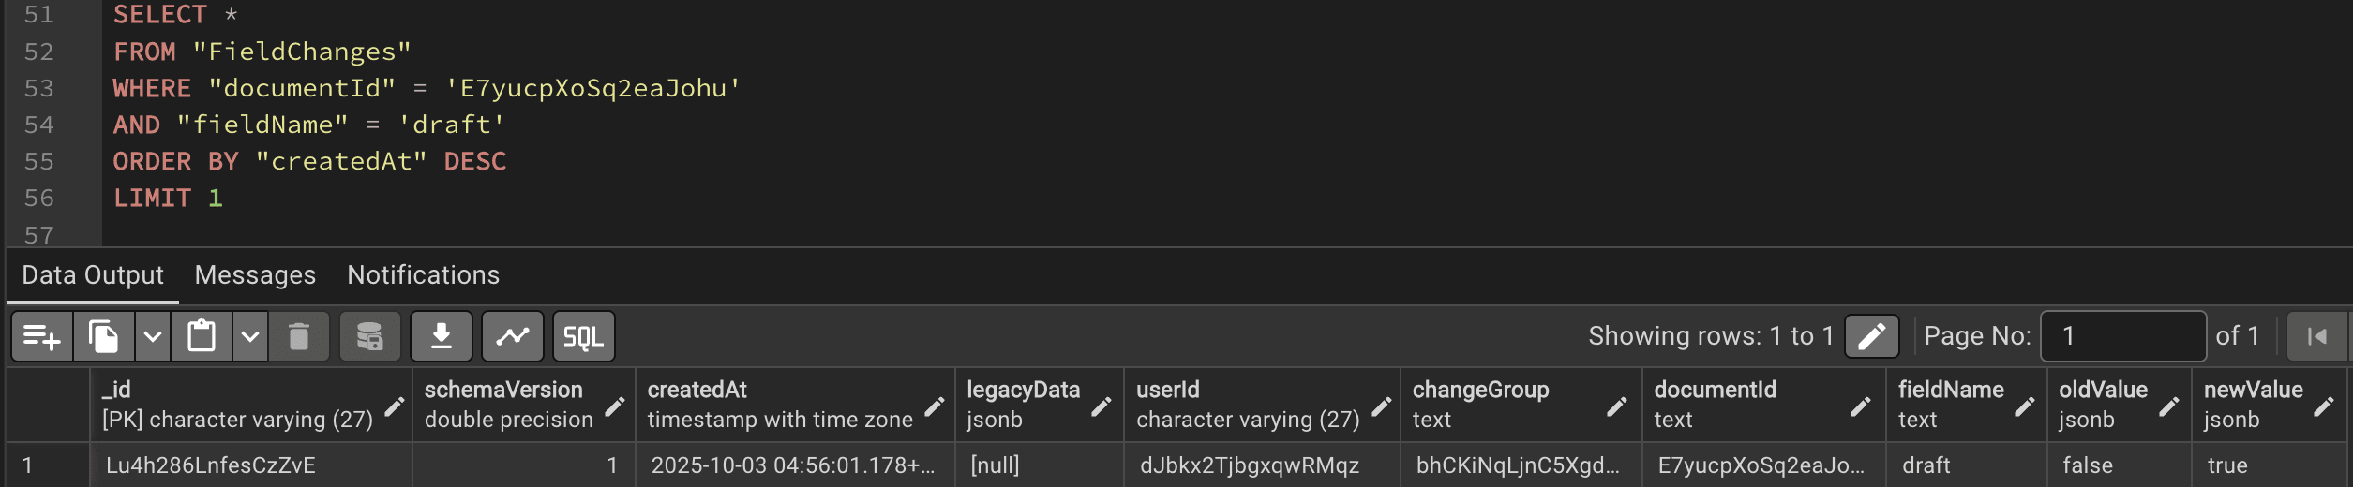Open the Notifications tab

pyautogui.click(x=424, y=275)
